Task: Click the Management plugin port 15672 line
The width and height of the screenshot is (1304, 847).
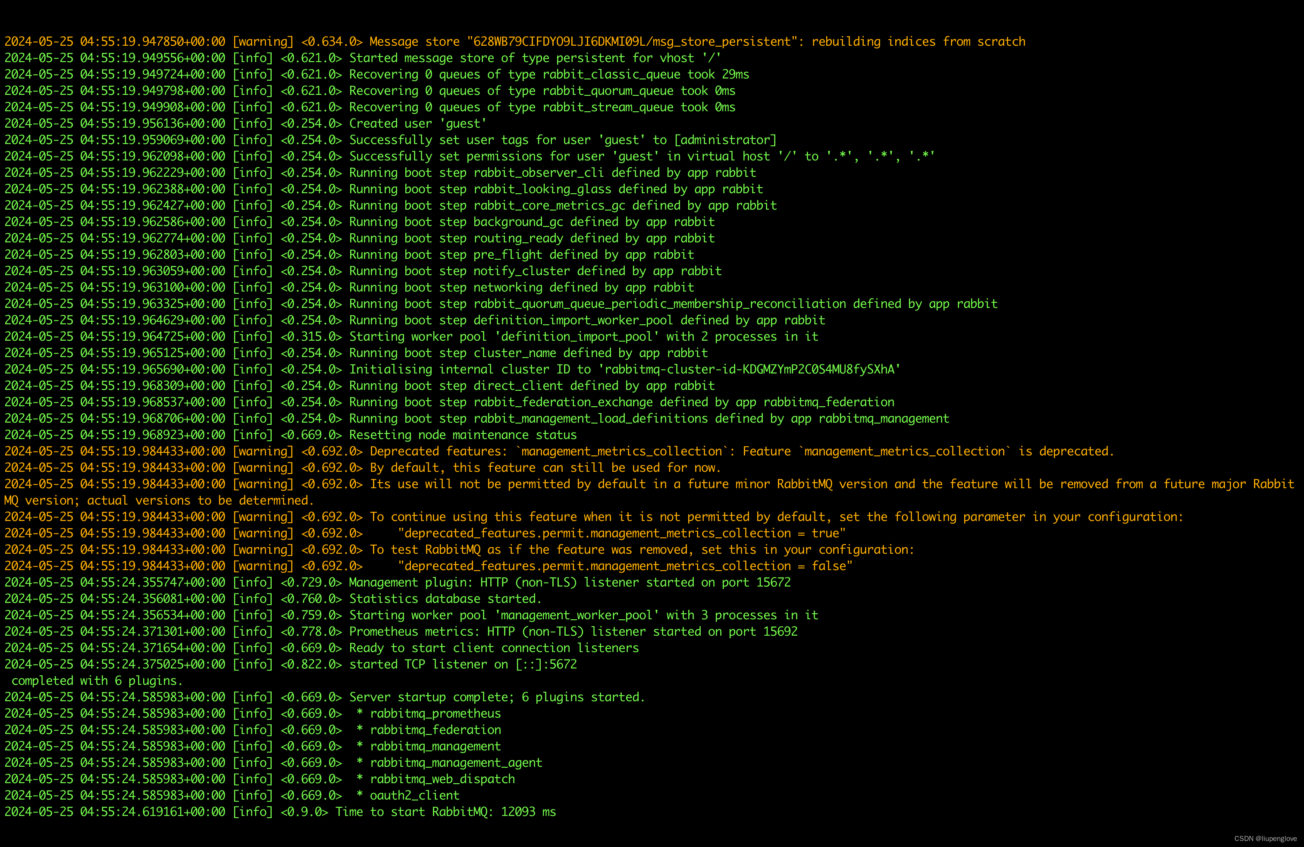Action: 398,583
